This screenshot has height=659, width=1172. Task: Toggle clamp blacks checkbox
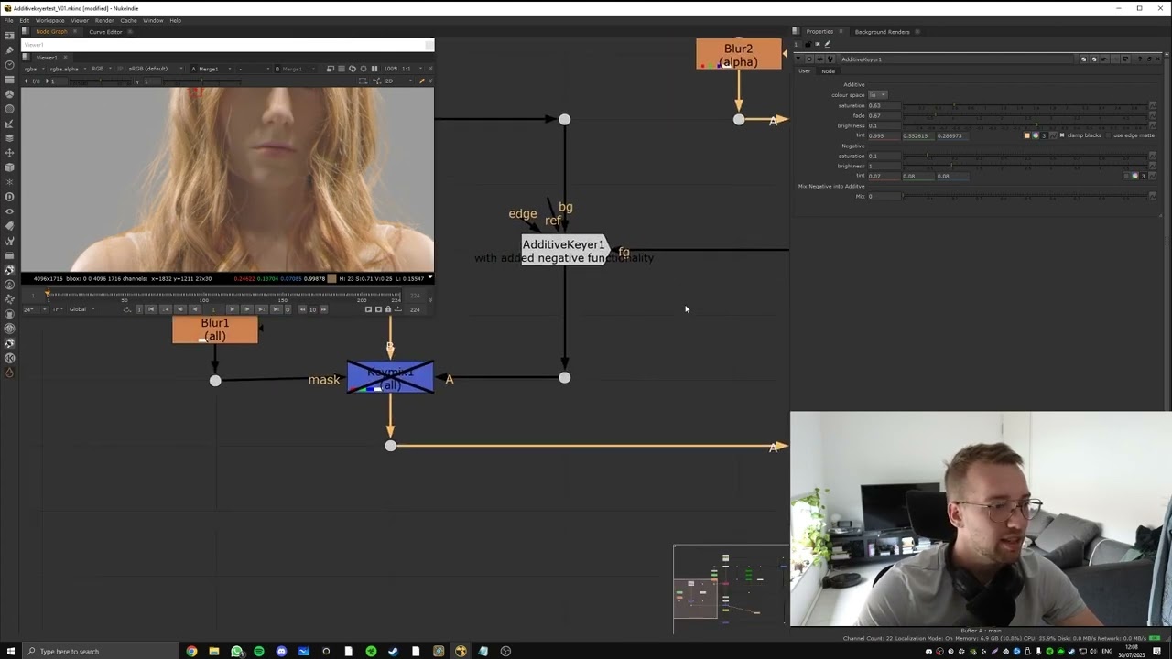tap(1062, 135)
